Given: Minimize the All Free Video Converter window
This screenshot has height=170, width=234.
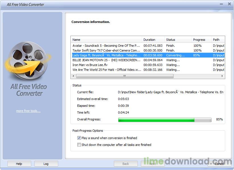Looking at the screenshot, I should (x=222, y=4).
